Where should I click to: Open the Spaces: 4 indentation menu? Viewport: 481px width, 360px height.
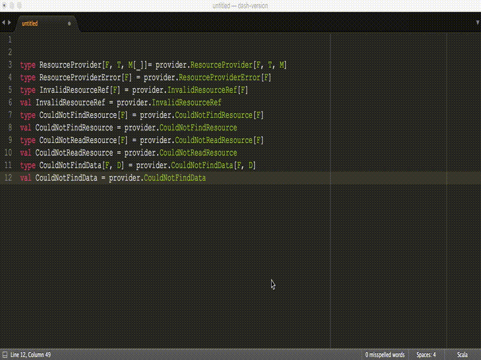426,355
